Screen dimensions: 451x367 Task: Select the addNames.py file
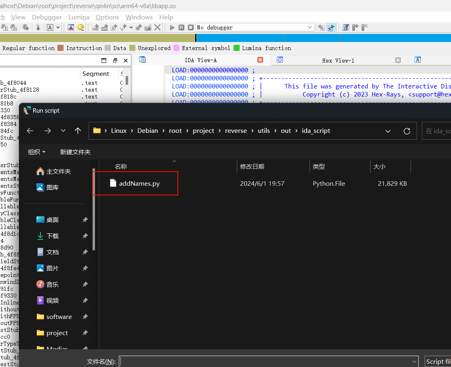(x=139, y=183)
